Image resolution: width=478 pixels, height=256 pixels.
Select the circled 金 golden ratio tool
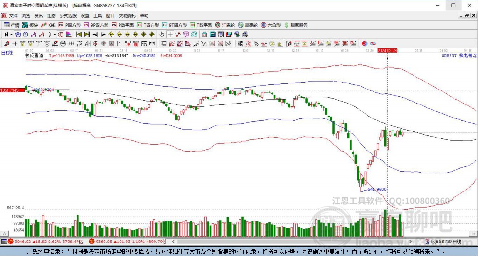[272, 43]
